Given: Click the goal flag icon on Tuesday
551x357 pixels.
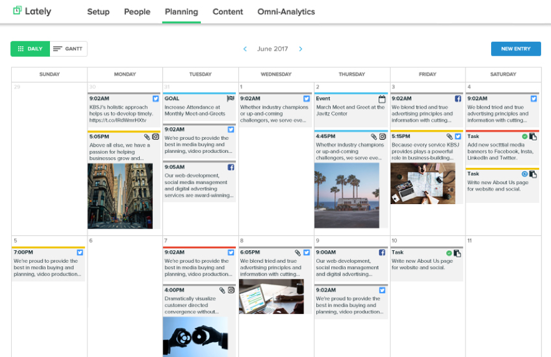Looking at the screenshot, I should pos(231,99).
